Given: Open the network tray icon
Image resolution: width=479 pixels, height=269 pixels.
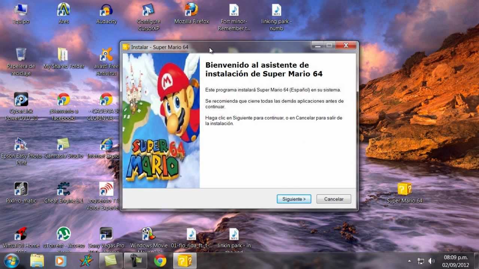Looking at the screenshot, I should coord(421,261).
